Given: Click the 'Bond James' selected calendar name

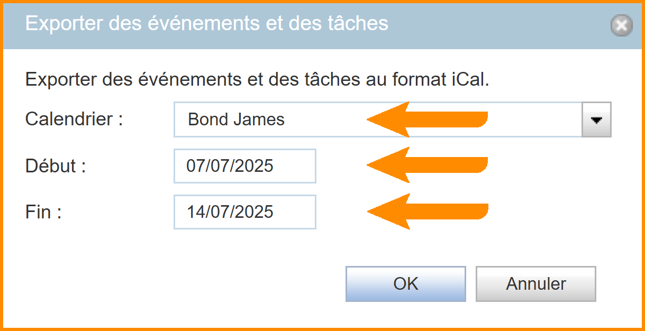Looking at the screenshot, I should [x=236, y=120].
